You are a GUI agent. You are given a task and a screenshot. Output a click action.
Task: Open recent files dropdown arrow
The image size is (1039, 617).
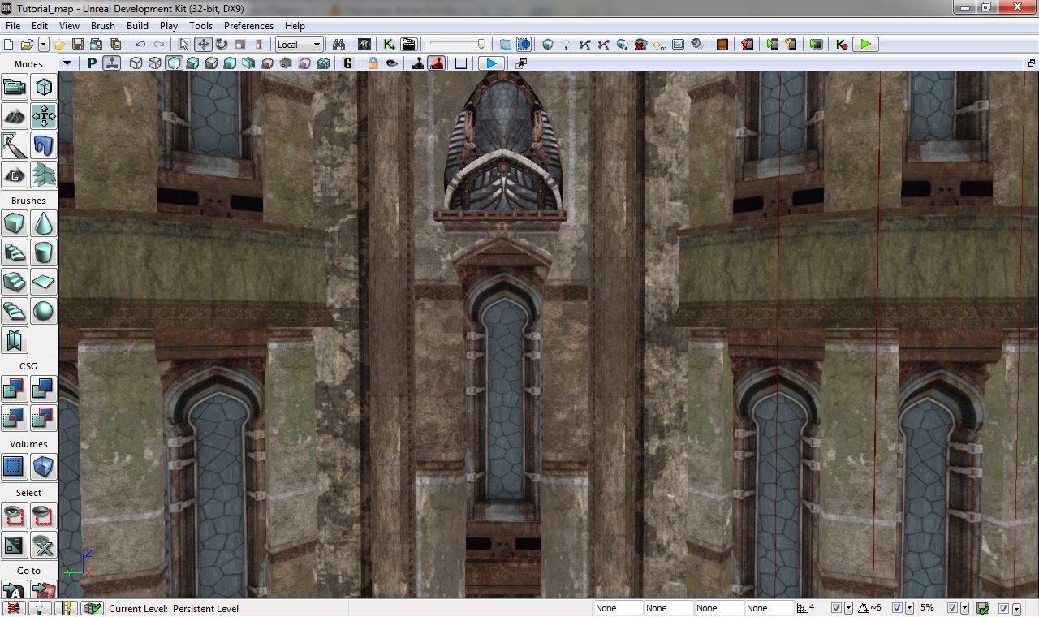tap(44, 45)
